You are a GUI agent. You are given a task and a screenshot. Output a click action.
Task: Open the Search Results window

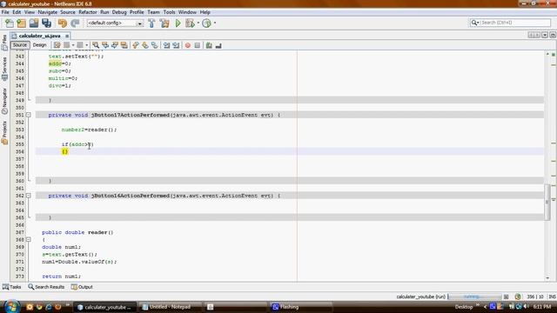(46, 287)
